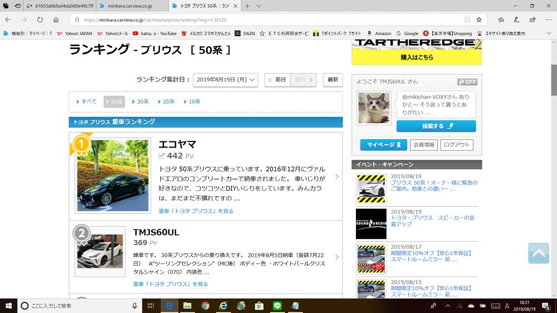Launch Chrome from the taskbar
This screenshot has height=313, width=557.
tap(206, 306)
